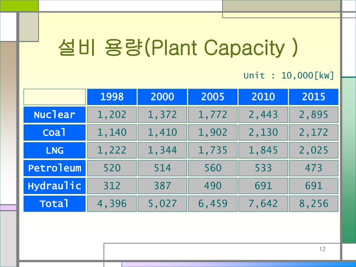Image resolution: width=356 pixels, height=267 pixels.
Task: Select LNG 2010 value 1,845
Action: [263, 150]
